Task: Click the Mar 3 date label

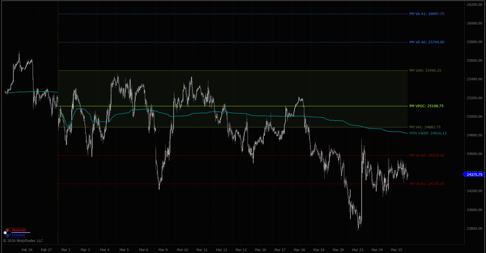Action: [85, 250]
